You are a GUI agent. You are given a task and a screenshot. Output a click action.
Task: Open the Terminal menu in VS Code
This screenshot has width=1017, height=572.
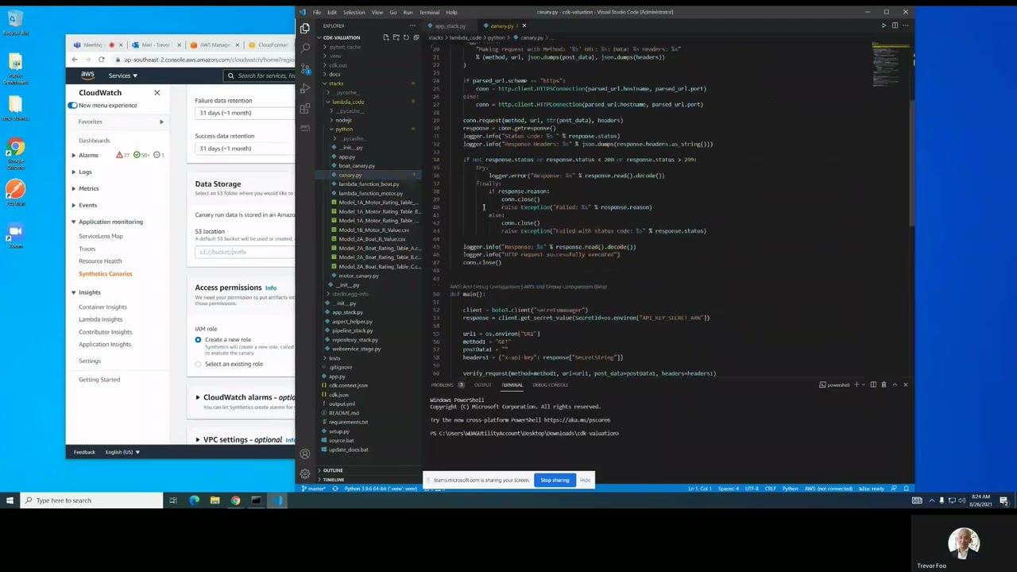coord(429,12)
